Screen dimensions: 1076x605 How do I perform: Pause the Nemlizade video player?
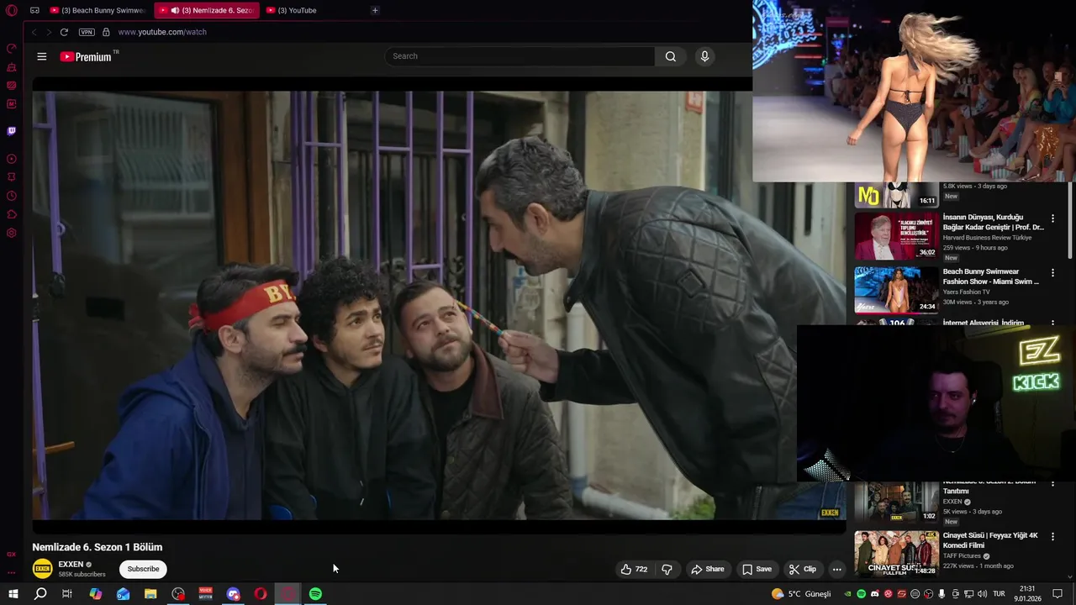[x=439, y=305]
